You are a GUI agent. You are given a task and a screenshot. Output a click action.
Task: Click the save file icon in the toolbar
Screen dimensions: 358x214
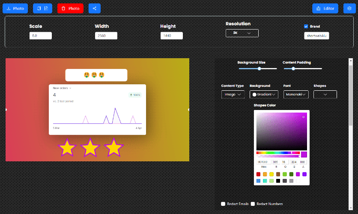coord(46,9)
